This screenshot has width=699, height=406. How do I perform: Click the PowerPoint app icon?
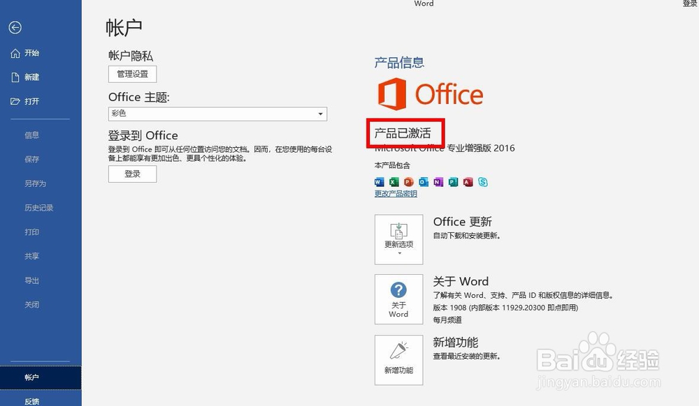(x=409, y=182)
